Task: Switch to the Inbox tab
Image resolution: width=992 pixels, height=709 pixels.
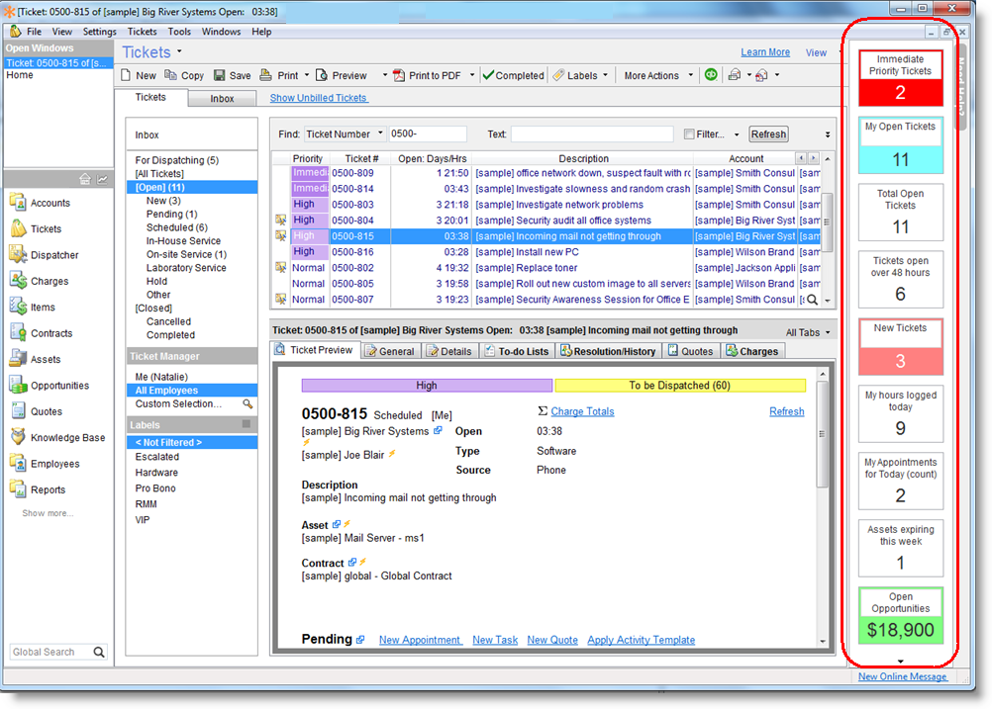Action: 223,99
